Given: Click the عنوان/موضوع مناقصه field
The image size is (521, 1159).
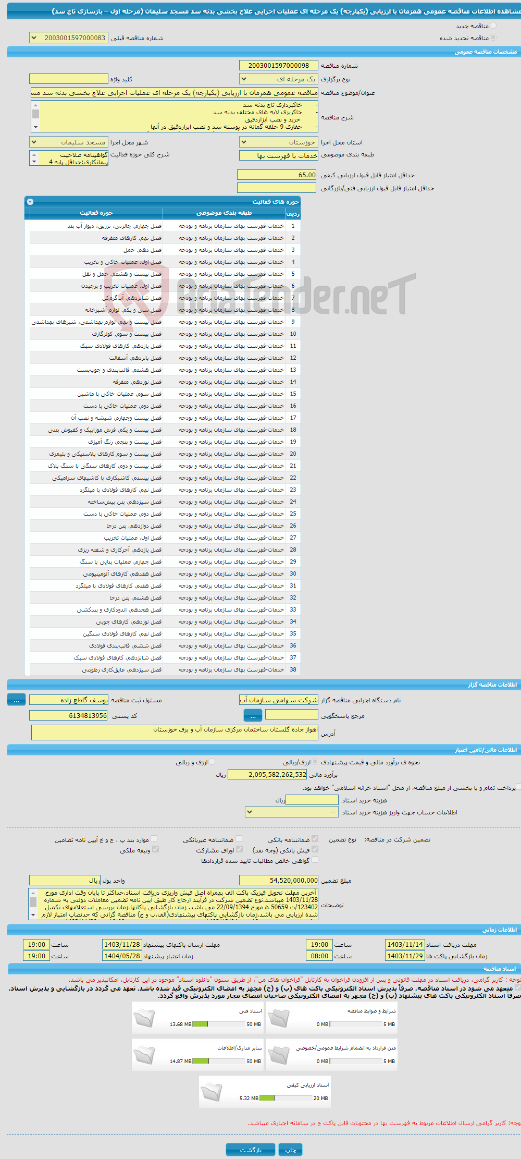Looking at the screenshot, I should (174, 93).
